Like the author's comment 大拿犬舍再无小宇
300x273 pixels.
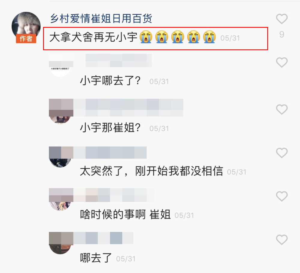click(x=282, y=19)
